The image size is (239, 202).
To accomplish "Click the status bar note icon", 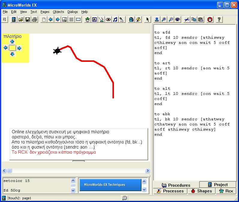I will pyautogui.click(x=124, y=198).
